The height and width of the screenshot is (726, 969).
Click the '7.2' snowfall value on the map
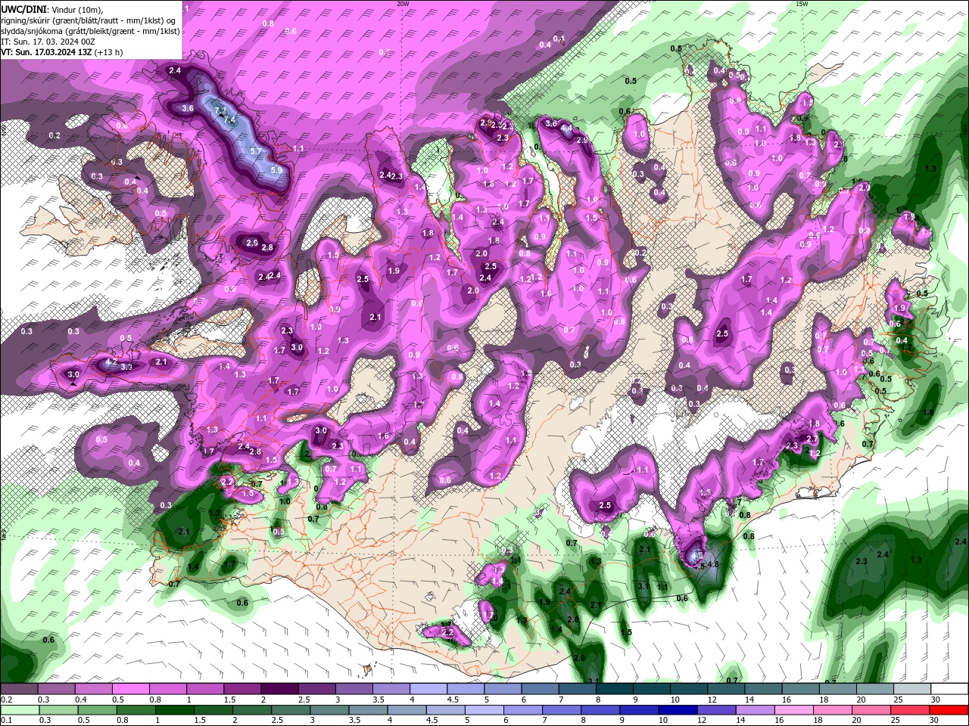coord(221,110)
